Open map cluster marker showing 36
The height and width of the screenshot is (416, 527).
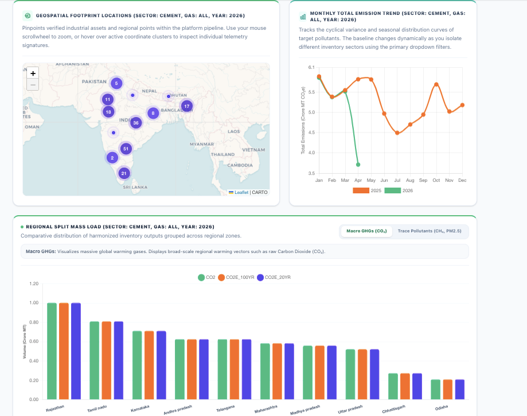tap(136, 123)
